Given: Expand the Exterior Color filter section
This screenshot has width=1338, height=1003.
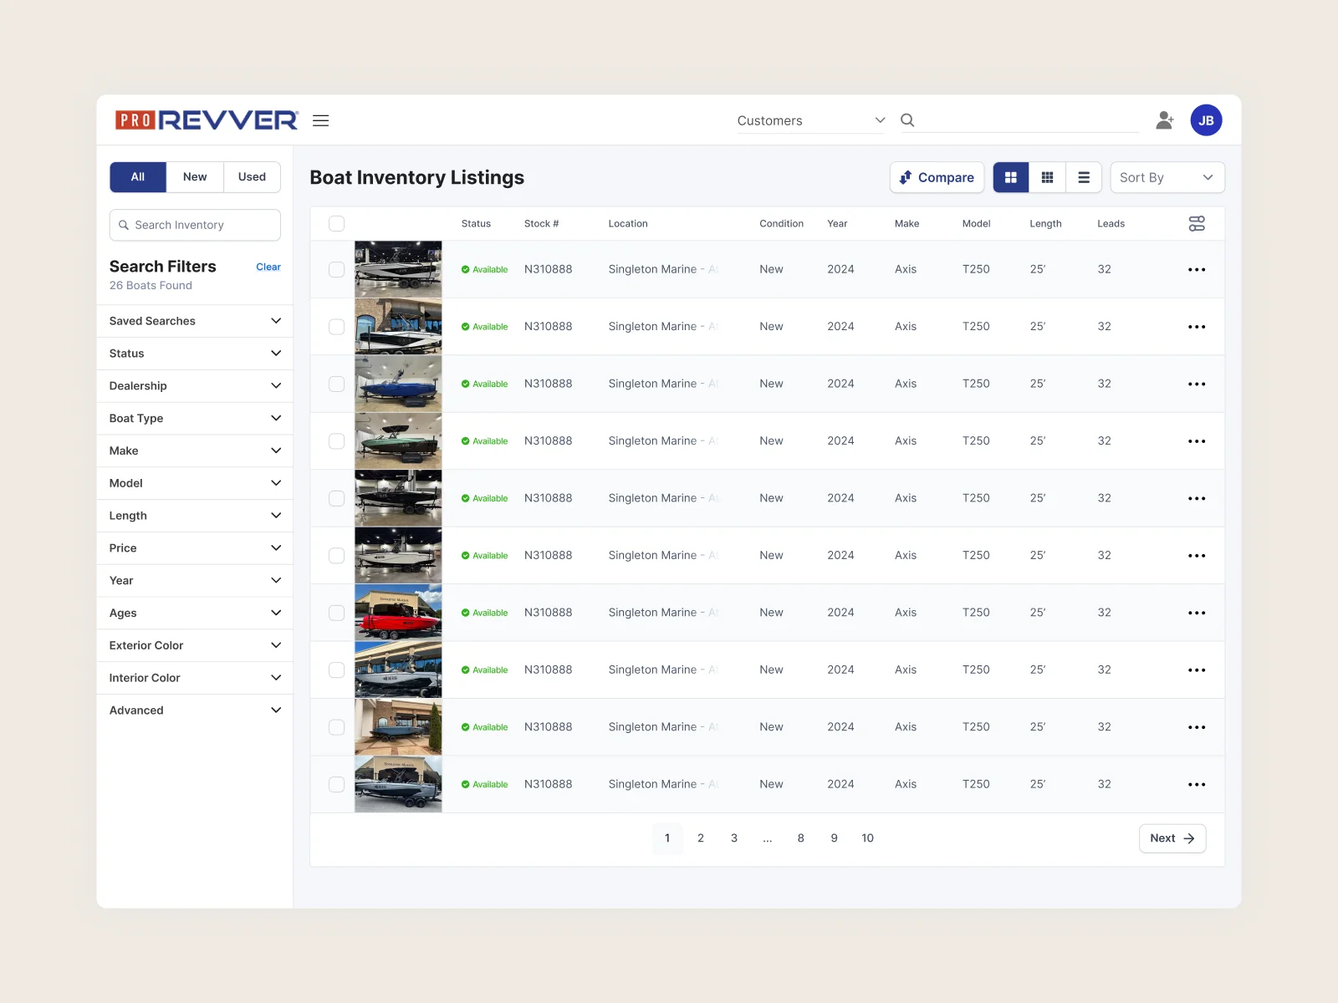Looking at the screenshot, I should (x=195, y=645).
